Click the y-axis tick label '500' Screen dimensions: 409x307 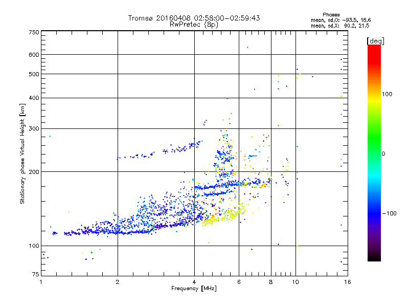[34, 74]
